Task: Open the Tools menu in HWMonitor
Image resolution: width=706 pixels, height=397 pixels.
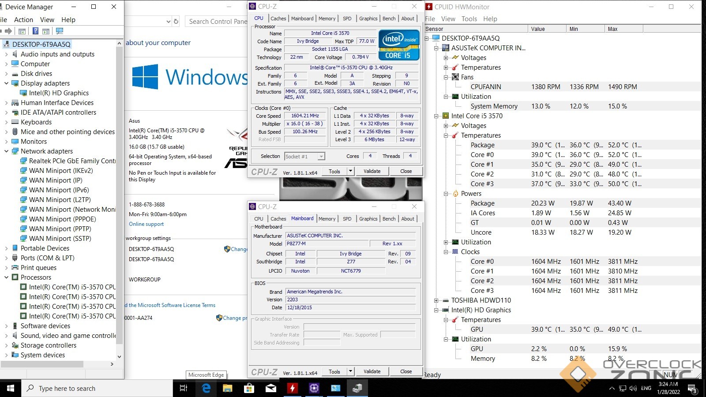Action: click(x=469, y=19)
